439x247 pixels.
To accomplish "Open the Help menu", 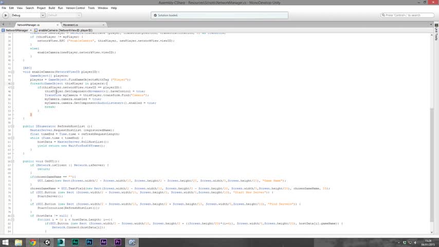I will 114,8.
